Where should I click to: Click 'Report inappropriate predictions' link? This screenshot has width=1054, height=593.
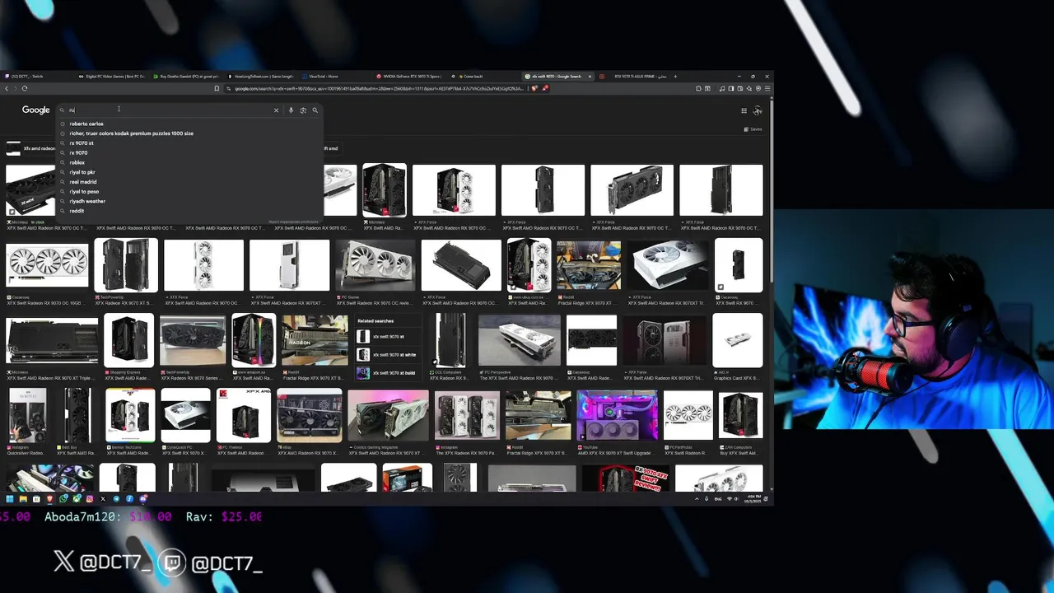click(x=293, y=222)
